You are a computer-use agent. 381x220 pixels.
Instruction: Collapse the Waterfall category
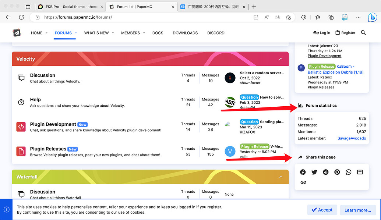point(281,177)
